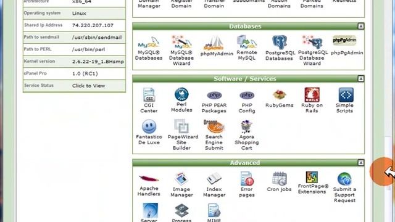The width and height of the screenshot is (395, 222).
Task: Open MySQL Databases
Action: (x=149, y=49)
